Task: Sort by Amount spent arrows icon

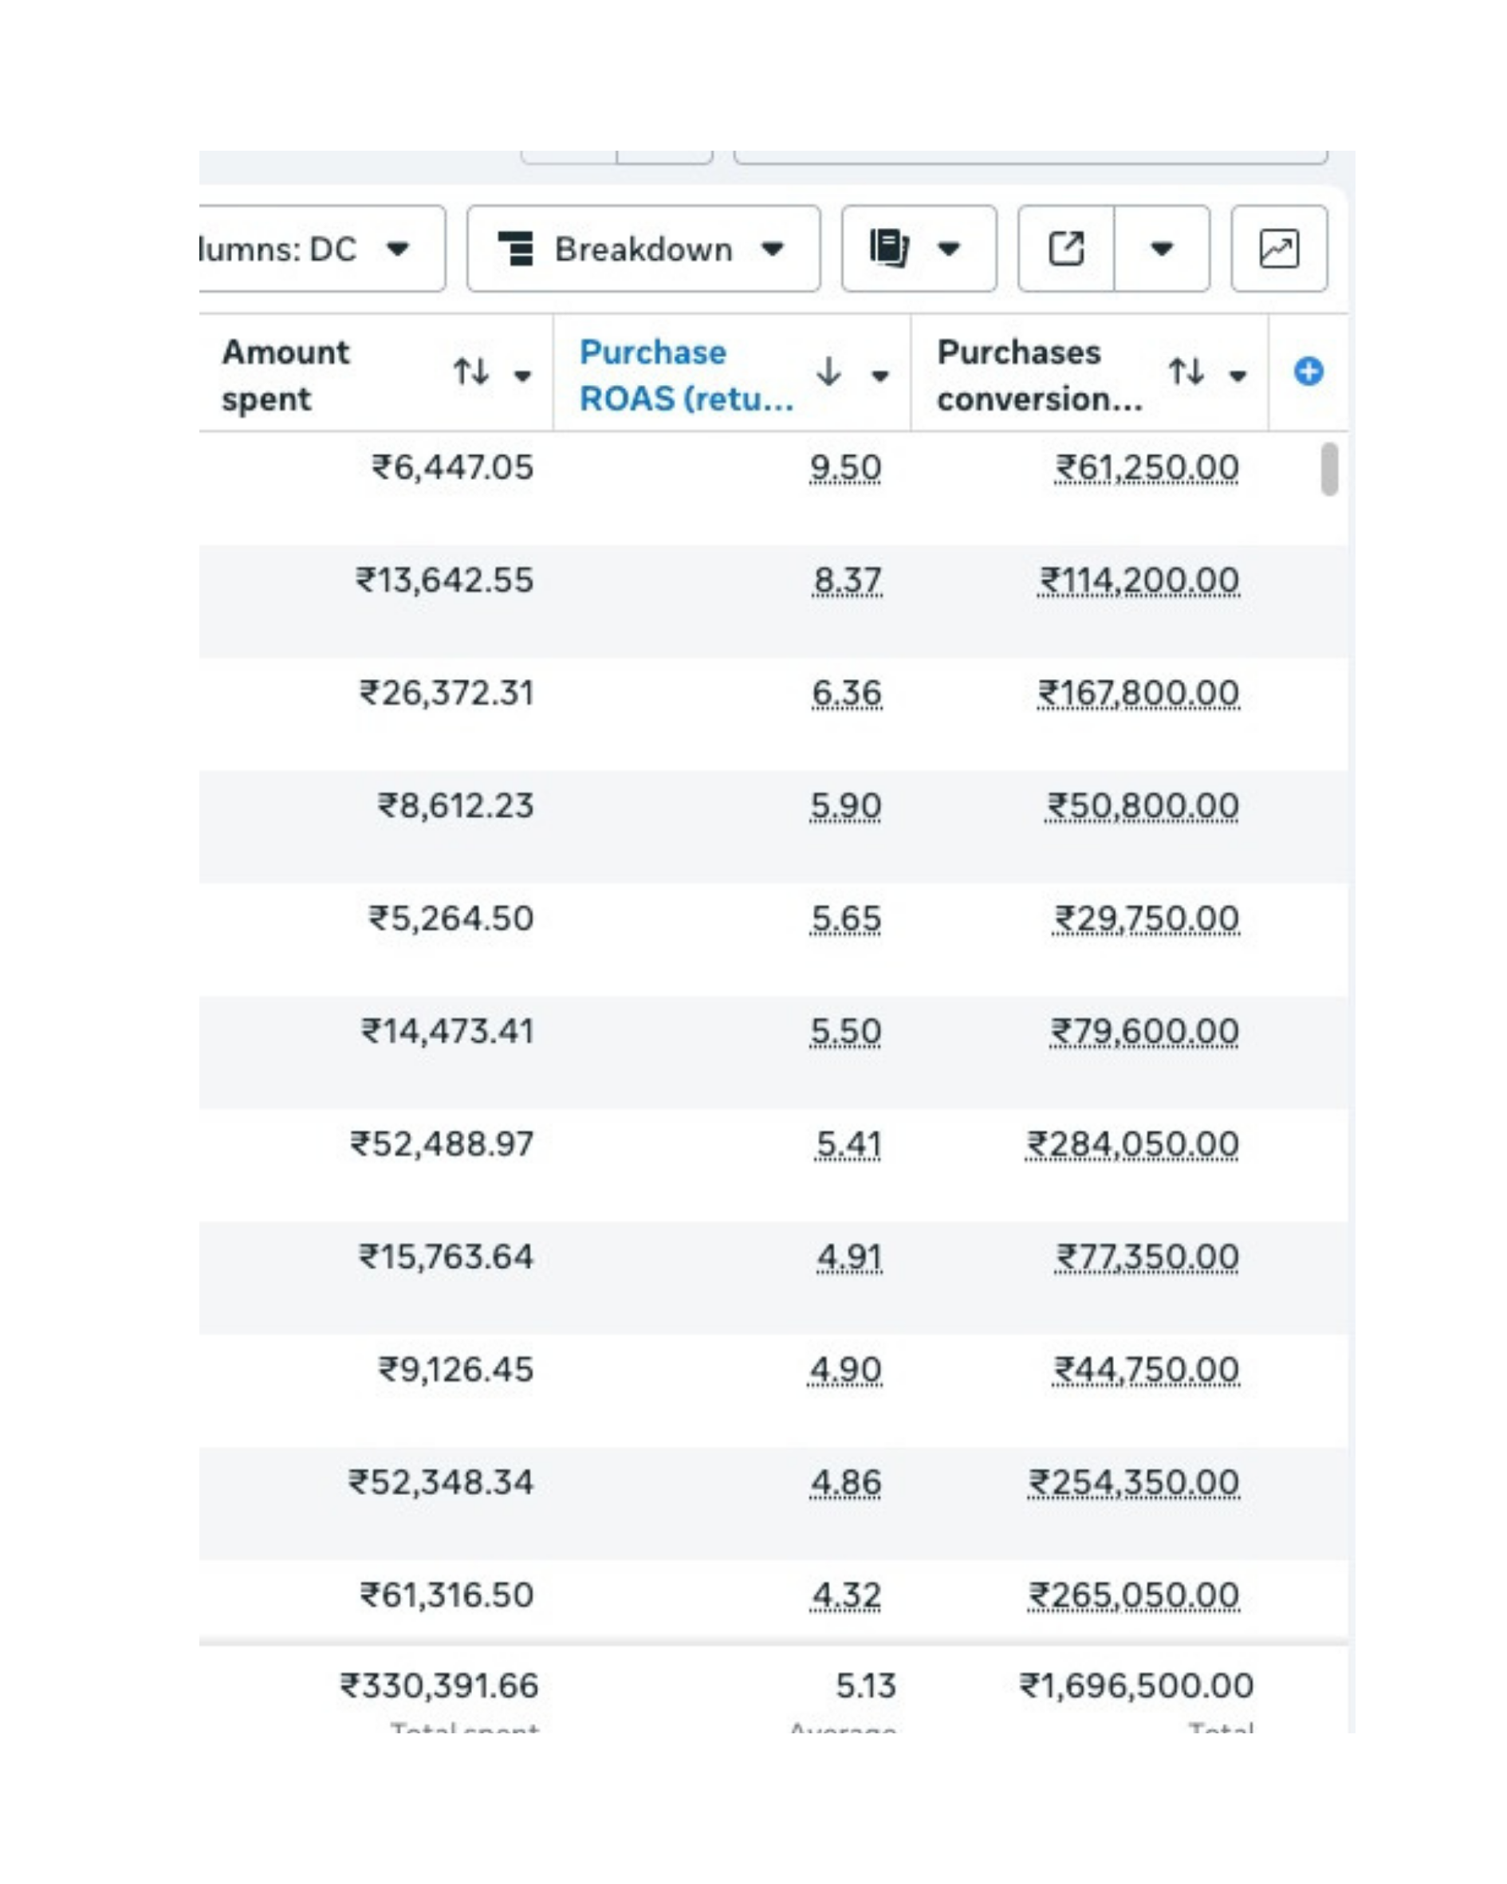Action: pyautogui.click(x=471, y=372)
